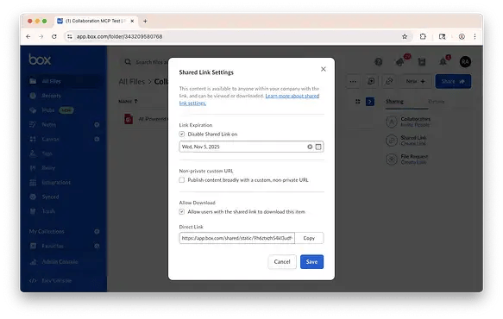This screenshot has width=503, height=319.
Task: Open the tasks clipboard icon in header
Action: click(422, 61)
